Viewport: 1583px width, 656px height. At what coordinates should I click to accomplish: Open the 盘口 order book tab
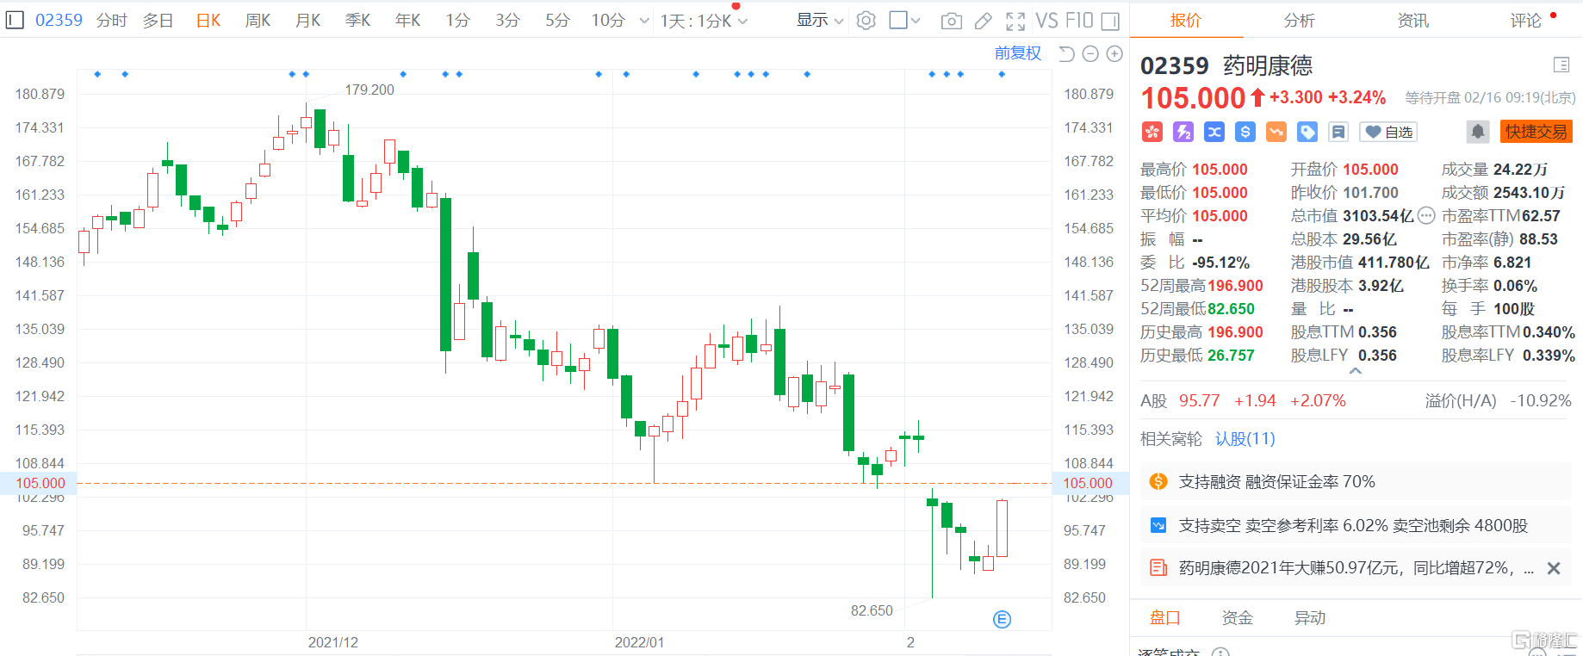[x=1165, y=617]
